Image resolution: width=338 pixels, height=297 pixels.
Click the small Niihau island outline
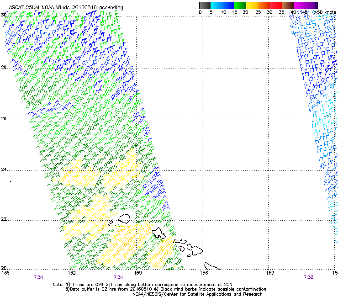(x=111, y=223)
